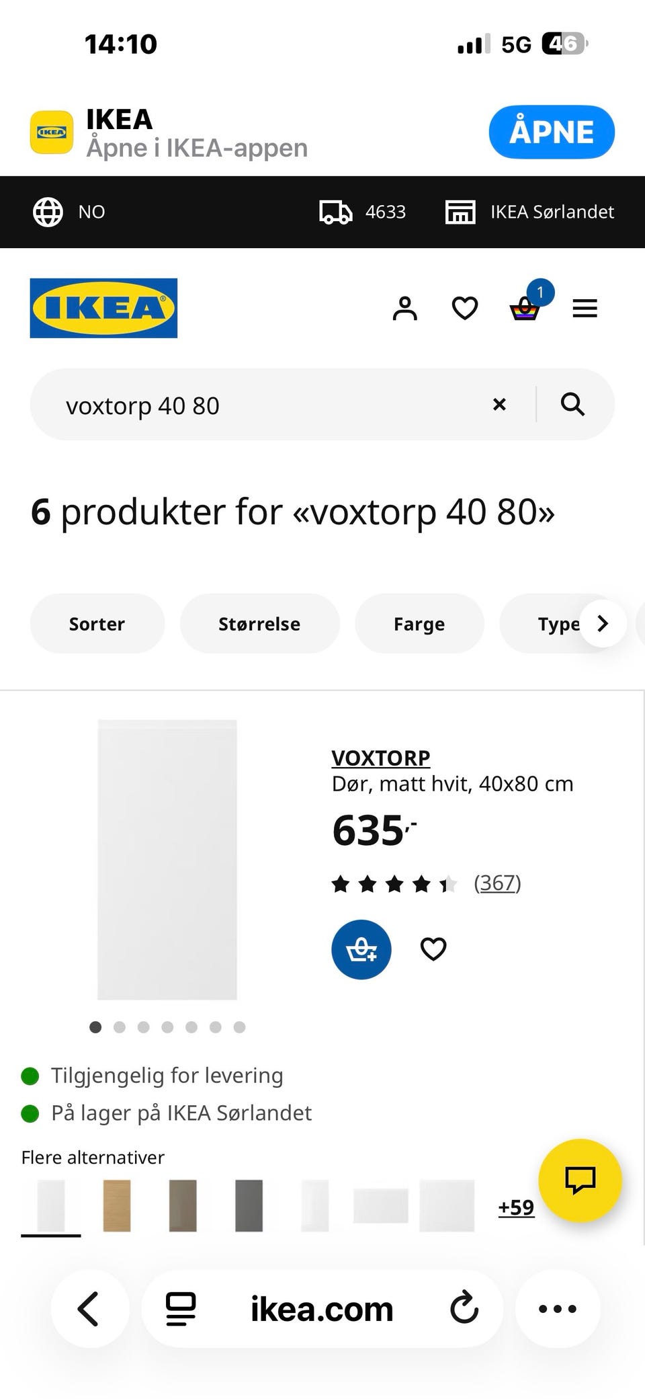Show more filters with right chevron

603,624
